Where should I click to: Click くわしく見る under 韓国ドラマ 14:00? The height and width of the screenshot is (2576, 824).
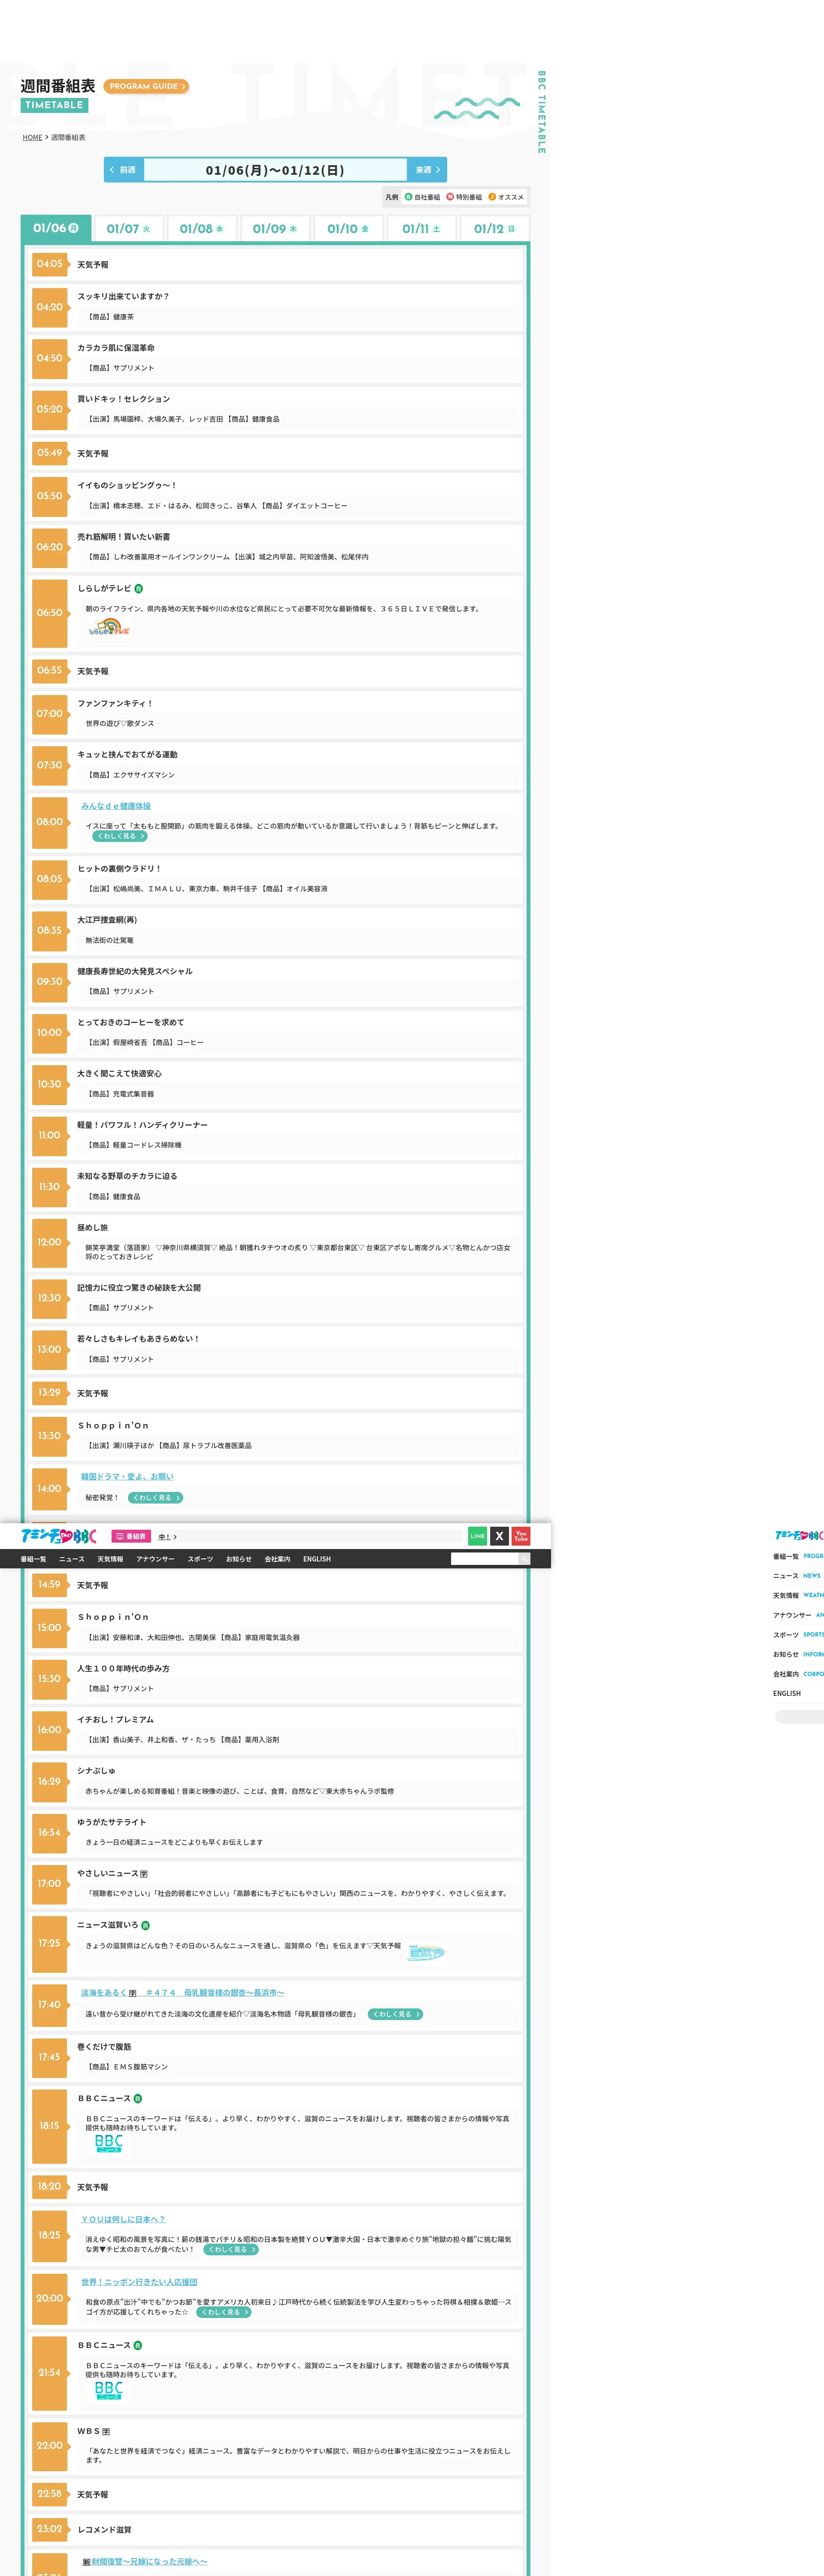(156, 1497)
